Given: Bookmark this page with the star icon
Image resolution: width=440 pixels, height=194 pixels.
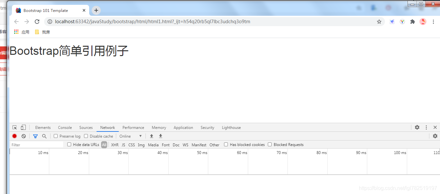Looking at the screenshot, I should (x=379, y=22).
